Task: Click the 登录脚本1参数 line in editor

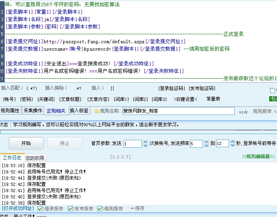Action: pyautogui.click(x=53, y=26)
